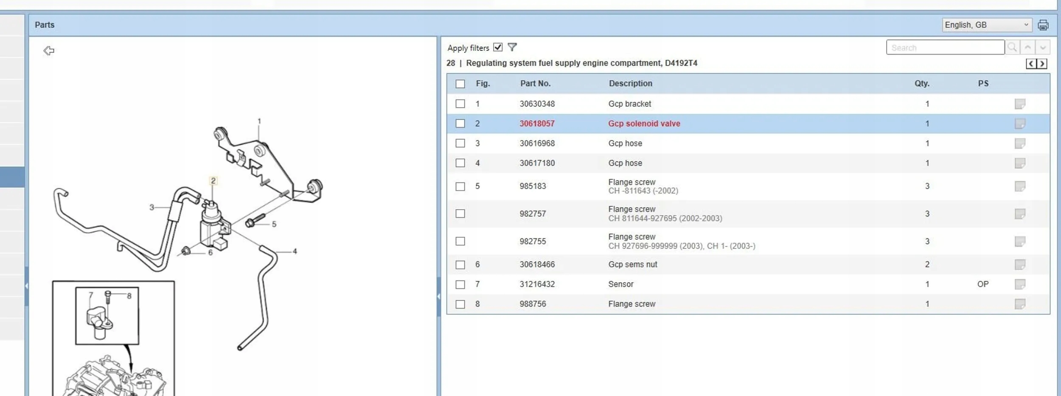
Task: Sort by Part No. column header
Action: click(x=535, y=83)
